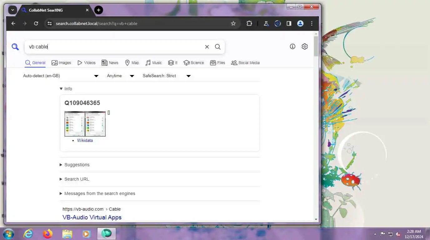Screen dimensions: 430x240
Task: Switch to the Science tab
Action: (194, 63)
